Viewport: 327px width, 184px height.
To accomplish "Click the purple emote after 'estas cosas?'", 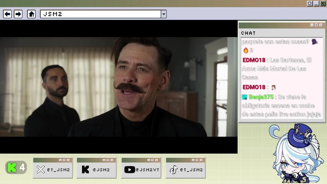I will (314, 42).
